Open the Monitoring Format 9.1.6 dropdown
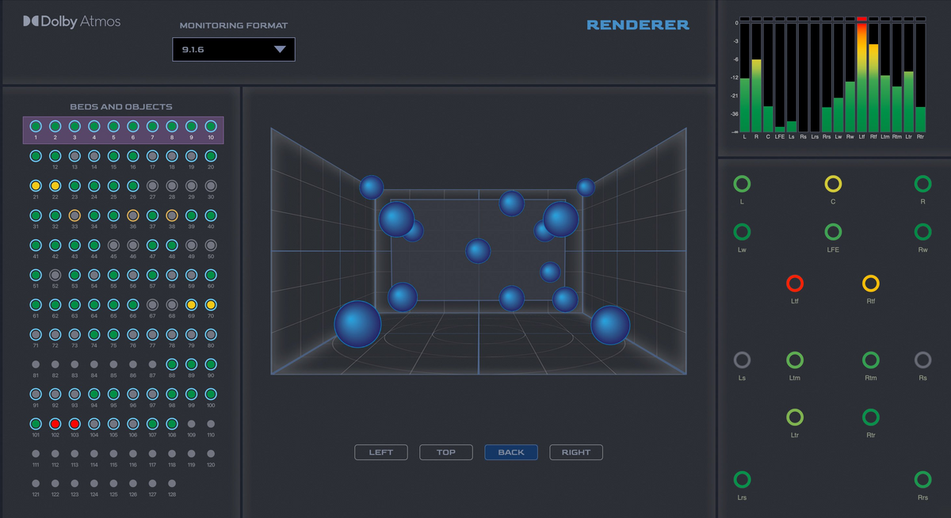This screenshot has width=951, height=518. click(x=234, y=49)
